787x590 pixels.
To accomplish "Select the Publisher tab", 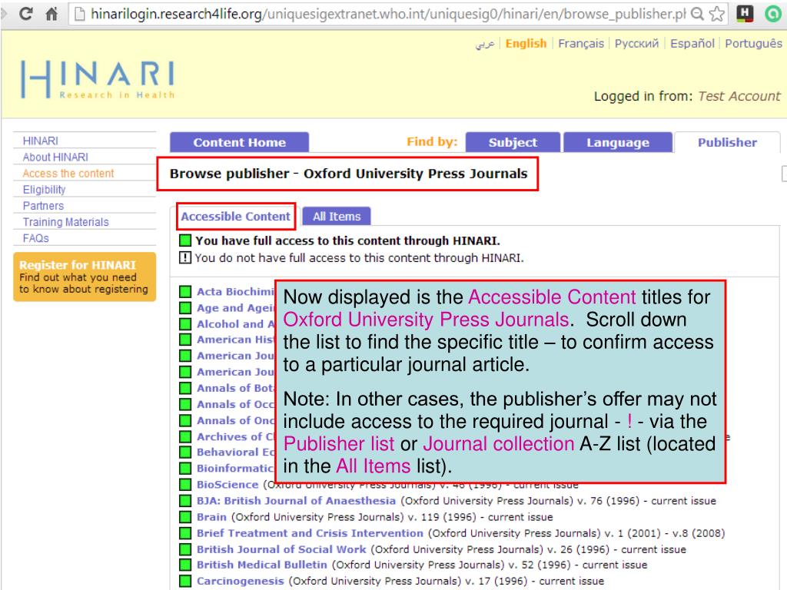I will (x=727, y=142).
